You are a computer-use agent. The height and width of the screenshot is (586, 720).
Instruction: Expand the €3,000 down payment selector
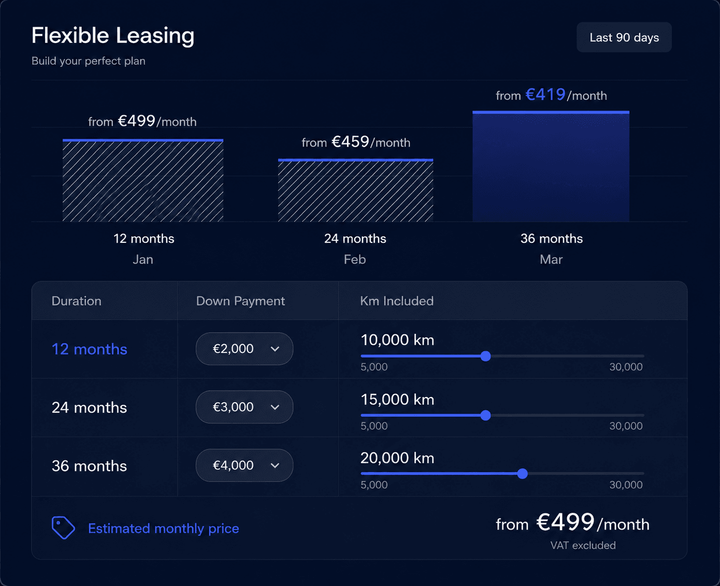tap(244, 407)
